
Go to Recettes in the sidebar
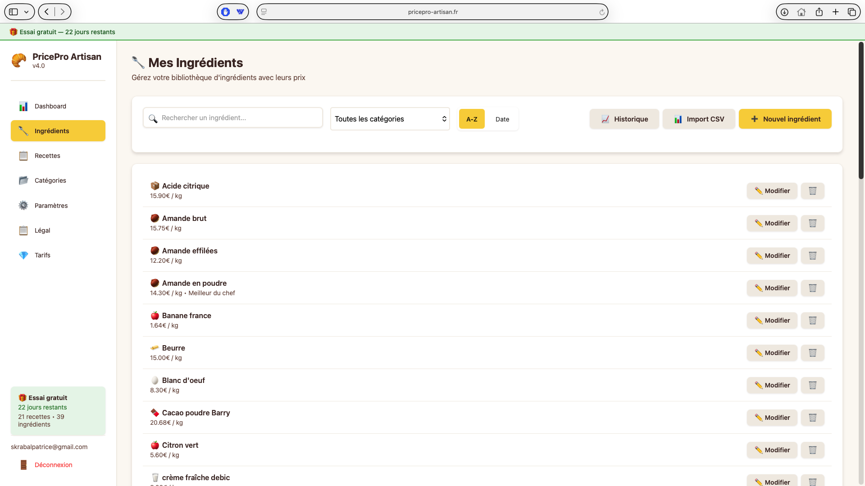58,156
